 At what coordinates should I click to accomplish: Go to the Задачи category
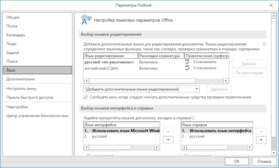point(37,53)
